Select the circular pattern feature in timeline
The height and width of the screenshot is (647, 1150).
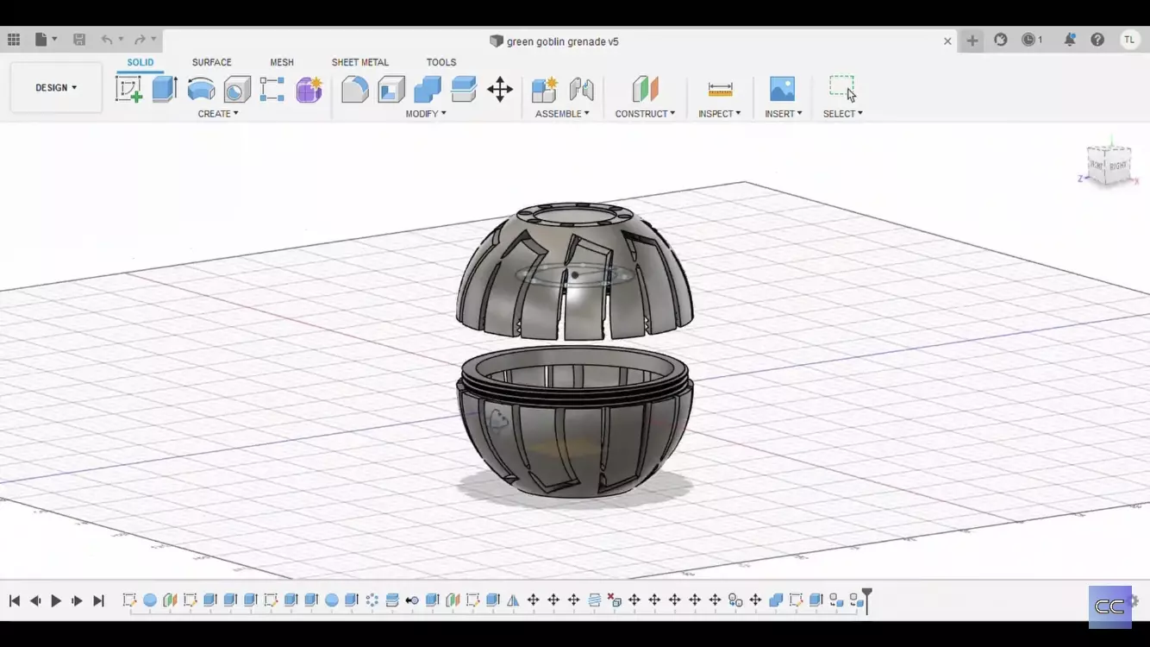point(372,600)
